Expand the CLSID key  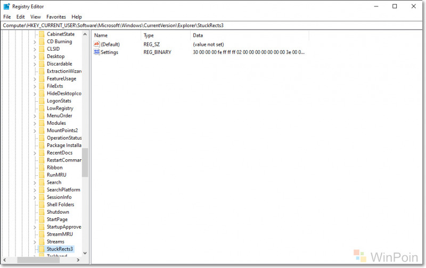[x=35, y=49]
